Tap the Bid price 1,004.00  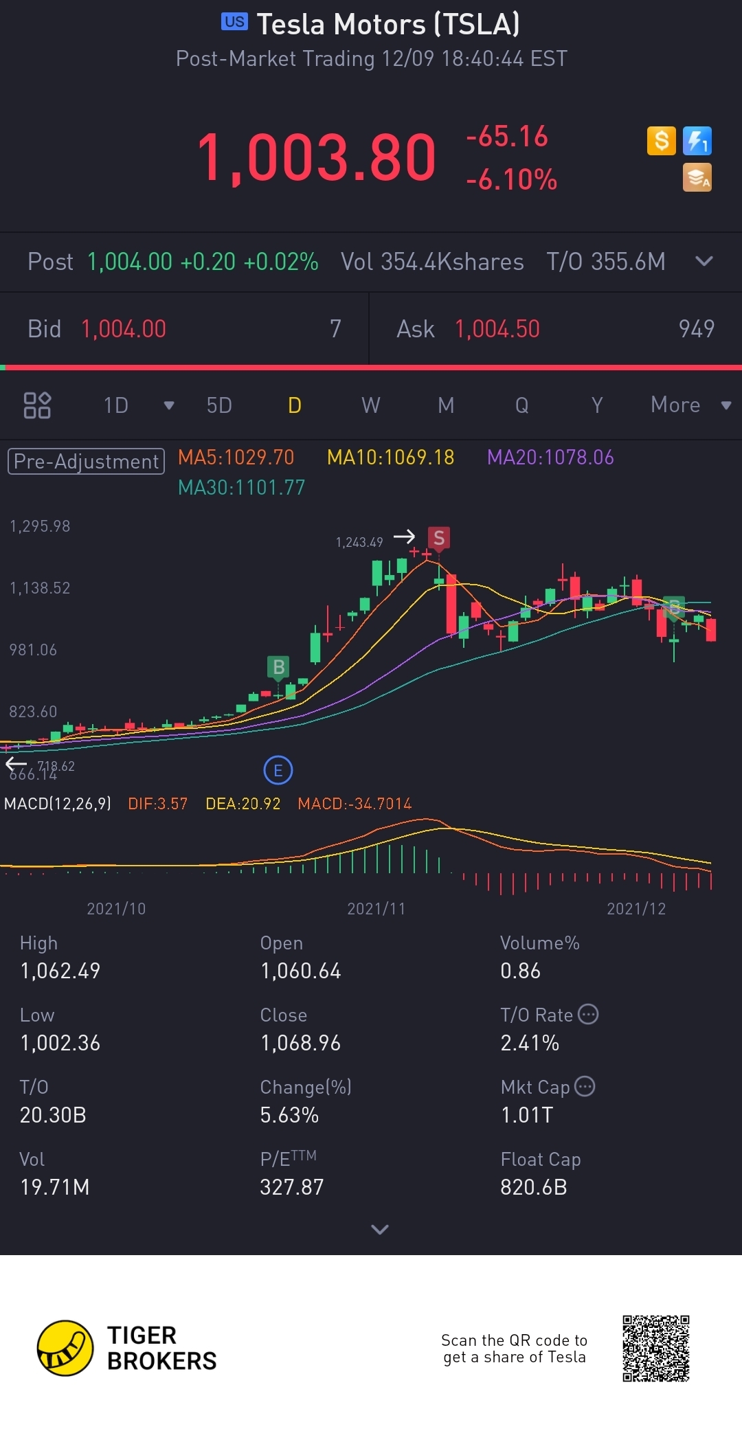(x=124, y=329)
